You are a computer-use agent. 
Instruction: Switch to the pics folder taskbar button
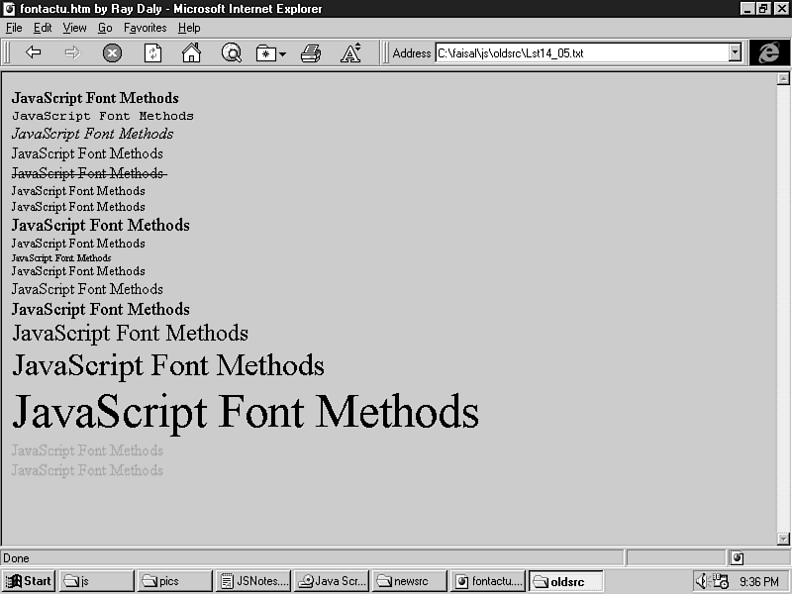click(x=175, y=581)
